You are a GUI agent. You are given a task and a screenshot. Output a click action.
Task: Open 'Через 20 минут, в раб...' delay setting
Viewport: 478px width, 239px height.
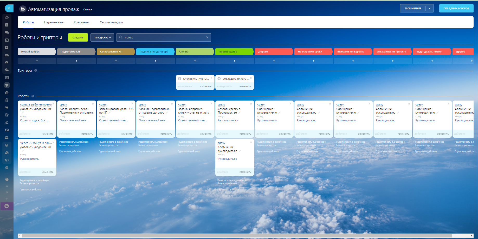[x=36, y=143]
